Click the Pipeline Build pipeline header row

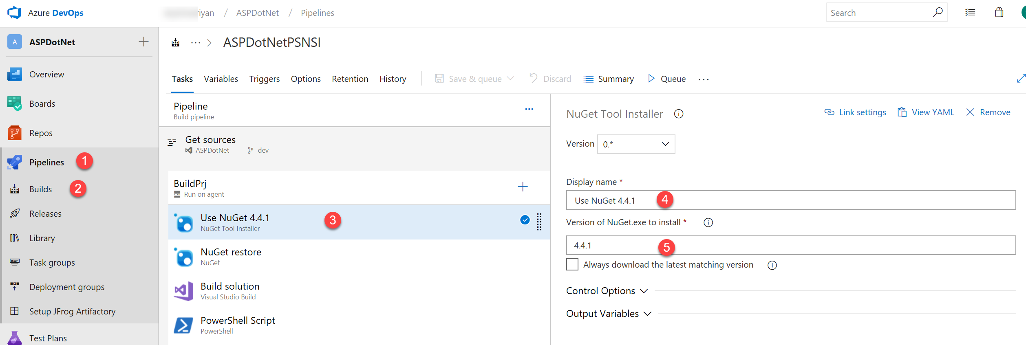(355, 110)
